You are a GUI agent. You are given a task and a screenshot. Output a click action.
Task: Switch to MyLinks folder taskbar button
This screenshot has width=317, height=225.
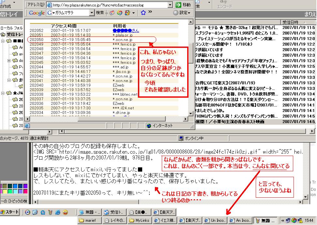(140, 220)
